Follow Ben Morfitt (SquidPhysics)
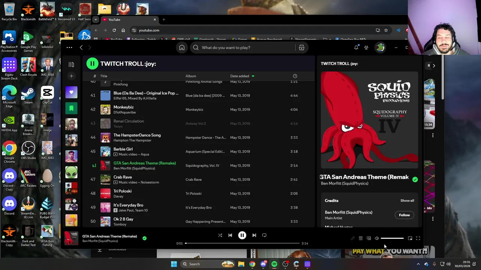Viewport: 481px width, 270px height. 404,215
